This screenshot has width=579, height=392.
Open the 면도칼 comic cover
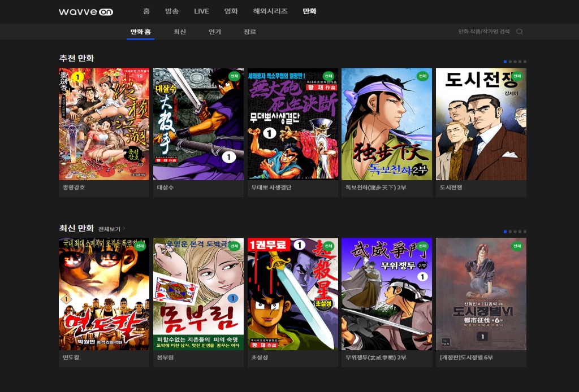(x=104, y=294)
